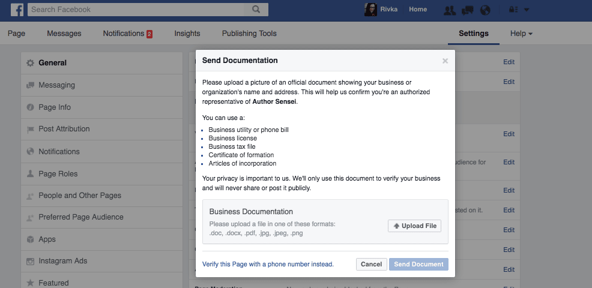Open the messages chat icon
Screen dimensions: 592x288
[467, 10]
